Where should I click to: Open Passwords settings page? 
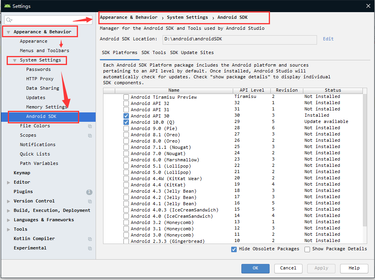point(38,69)
